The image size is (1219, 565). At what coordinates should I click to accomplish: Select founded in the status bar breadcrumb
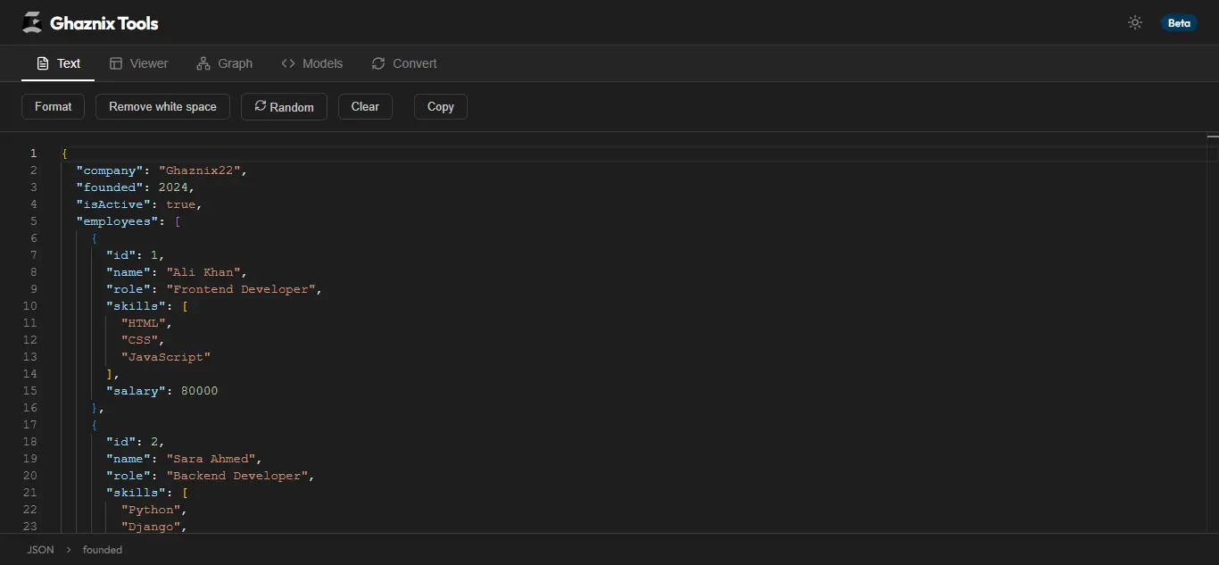coord(102,549)
